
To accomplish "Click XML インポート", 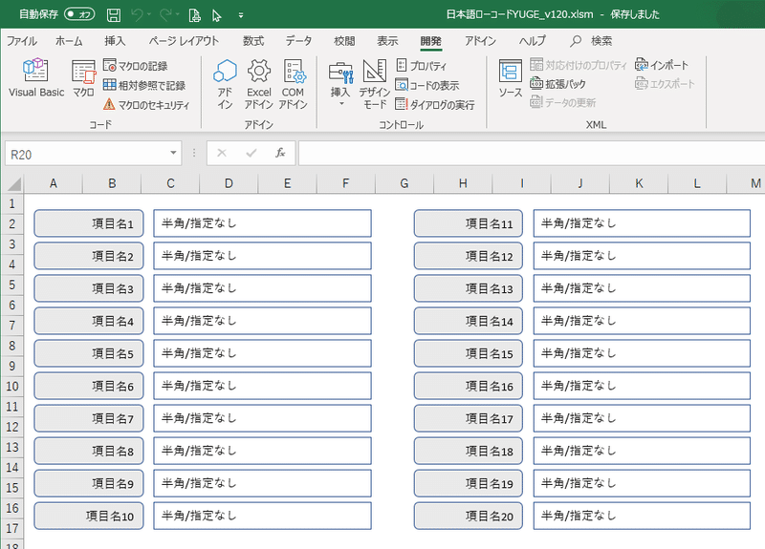I will click(x=662, y=65).
